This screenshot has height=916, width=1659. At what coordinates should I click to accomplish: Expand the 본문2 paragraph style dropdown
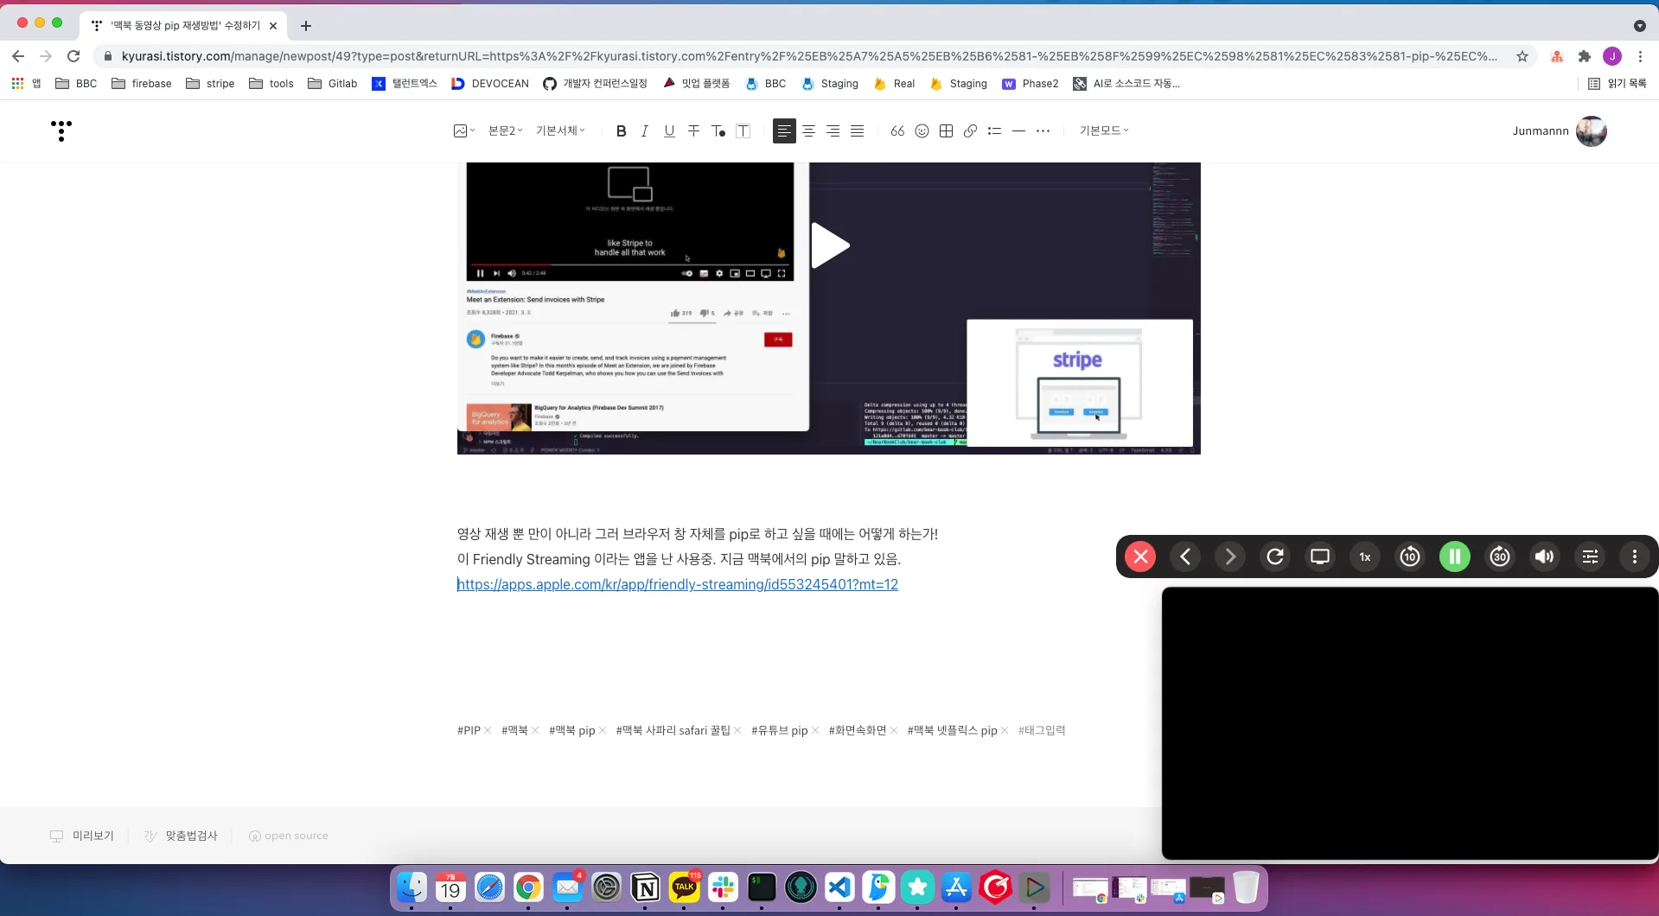pos(506,131)
